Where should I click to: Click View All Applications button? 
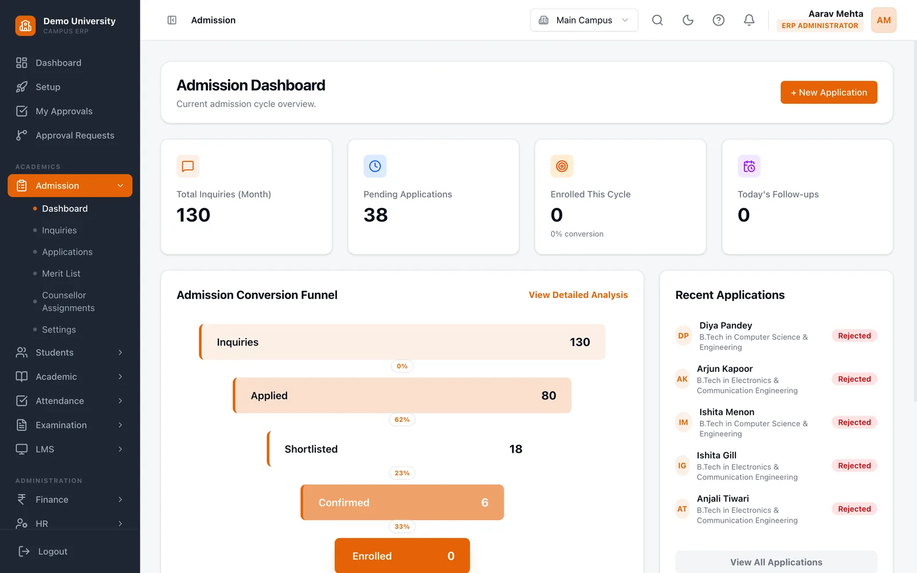click(776, 562)
